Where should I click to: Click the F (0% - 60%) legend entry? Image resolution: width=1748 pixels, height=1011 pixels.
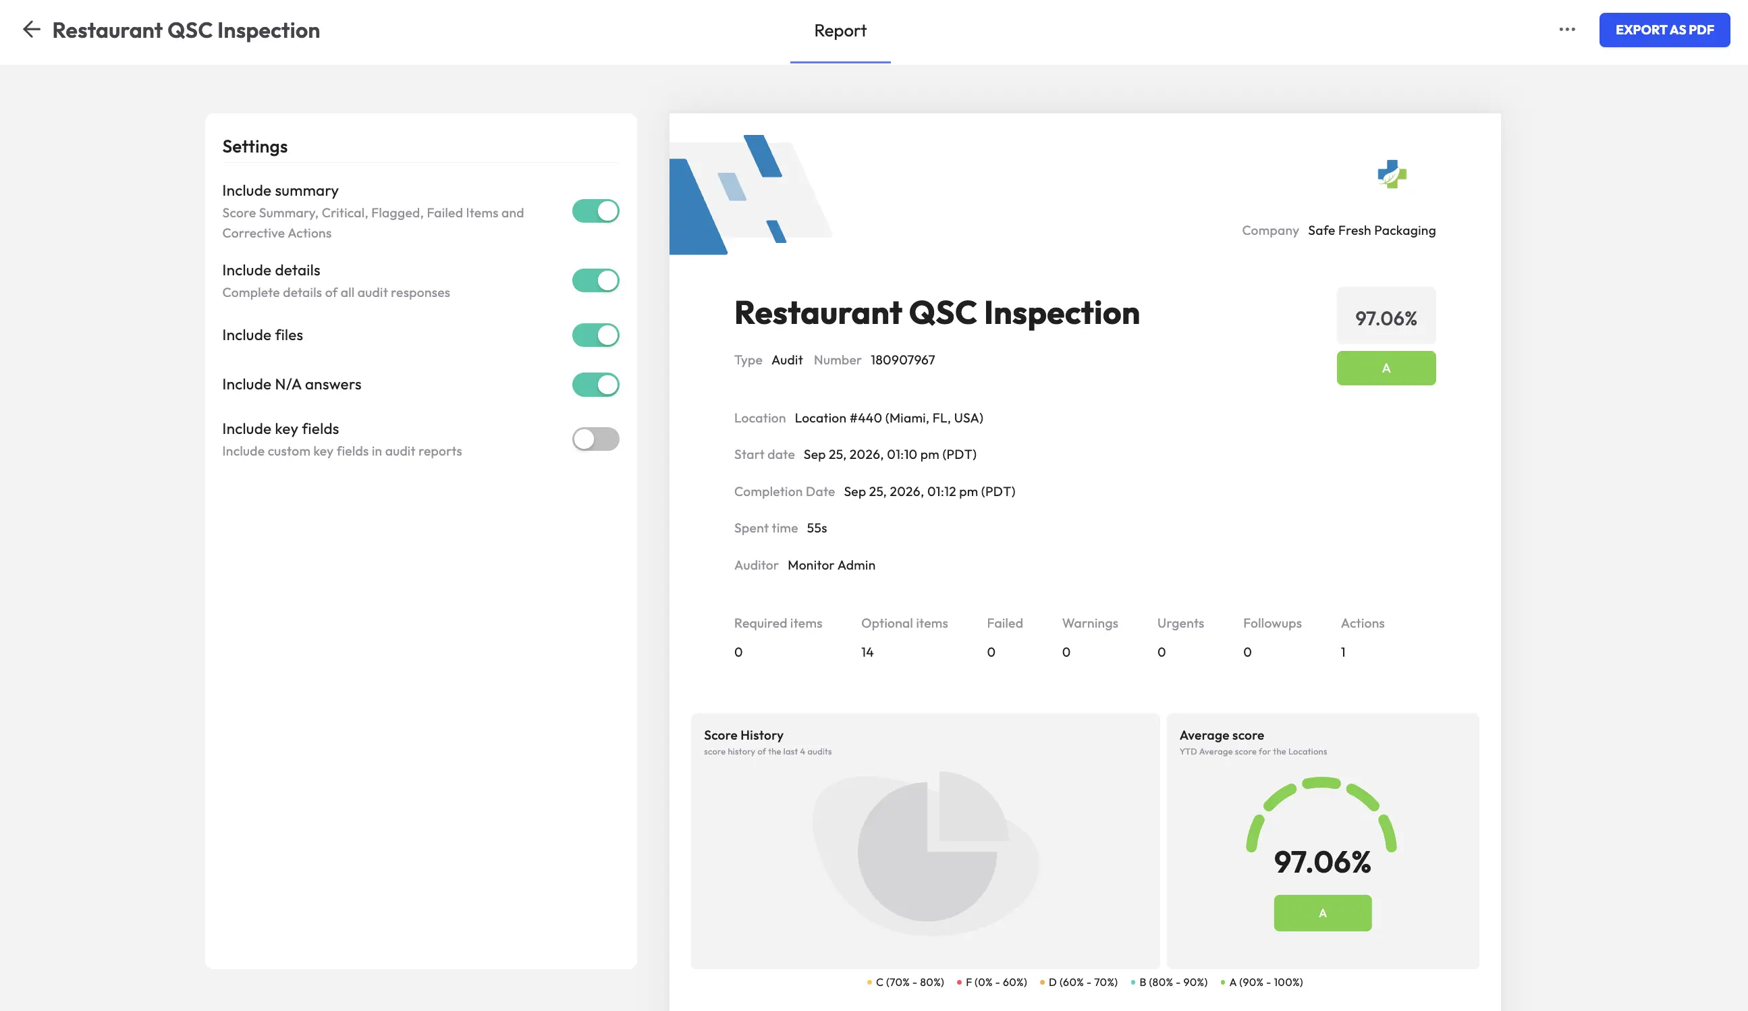[992, 983]
